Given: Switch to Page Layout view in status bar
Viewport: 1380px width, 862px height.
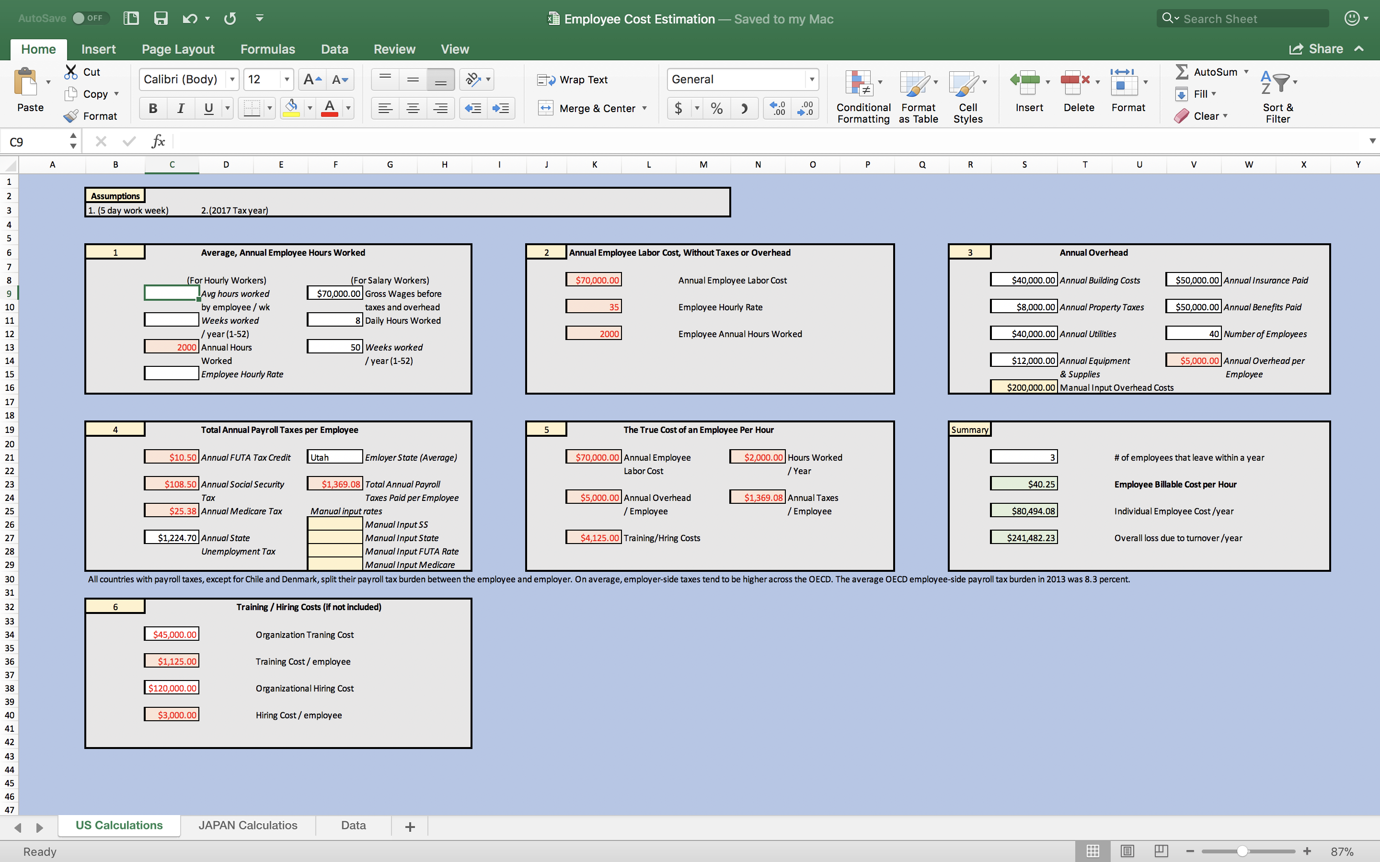Looking at the screenshot, I should coord(1127,851).
